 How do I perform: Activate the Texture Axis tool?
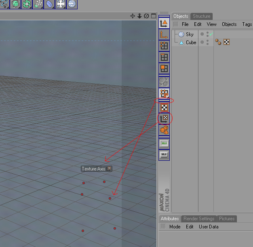point(164,119)
